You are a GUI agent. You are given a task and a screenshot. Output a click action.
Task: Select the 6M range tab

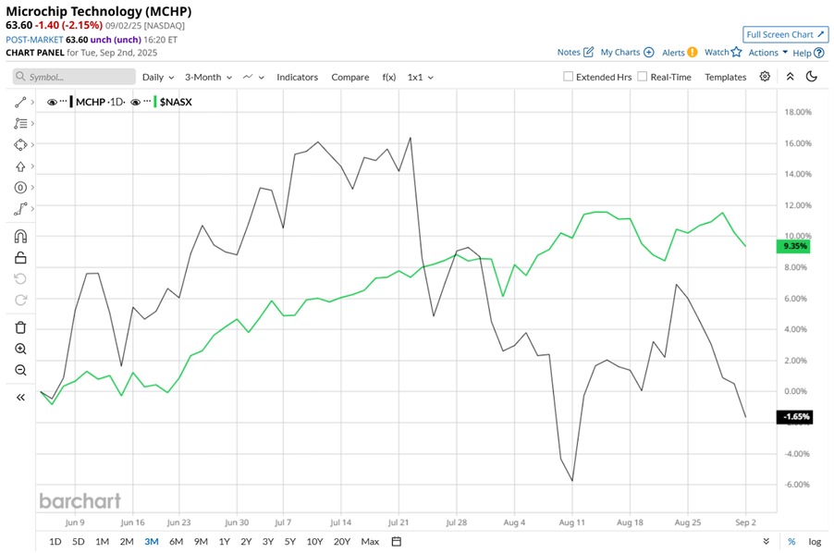(176, 541)
